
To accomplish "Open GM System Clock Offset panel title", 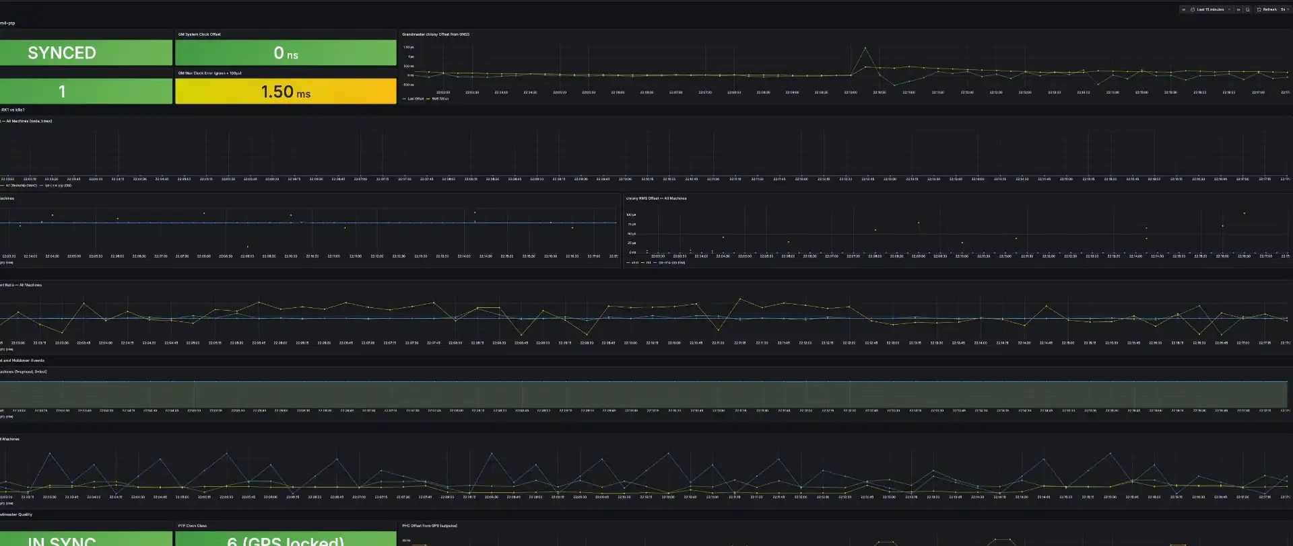I will [199, 34].
